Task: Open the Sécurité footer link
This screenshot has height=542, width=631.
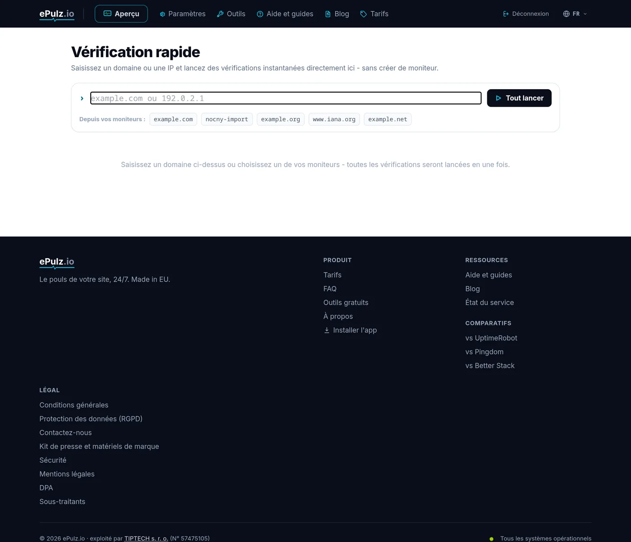Action: click(53, 460)
